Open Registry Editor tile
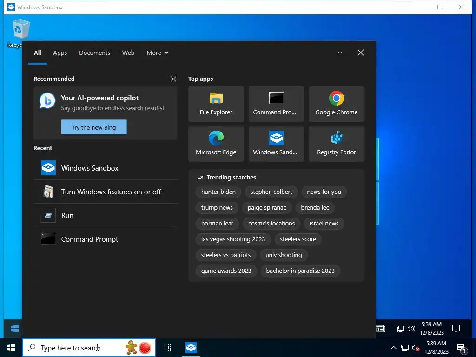Screen dimensions: 476x357 point(337,144)
